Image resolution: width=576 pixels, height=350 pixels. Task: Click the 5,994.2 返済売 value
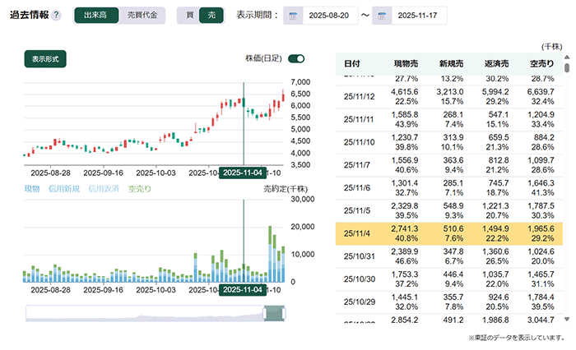(495, 92)
